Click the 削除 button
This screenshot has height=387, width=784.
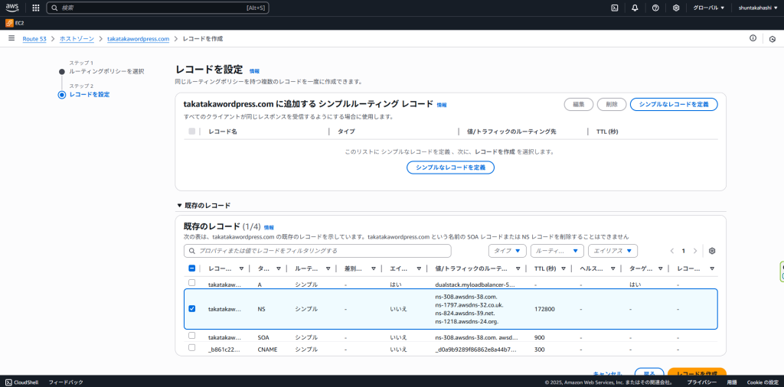pos(612,104)
